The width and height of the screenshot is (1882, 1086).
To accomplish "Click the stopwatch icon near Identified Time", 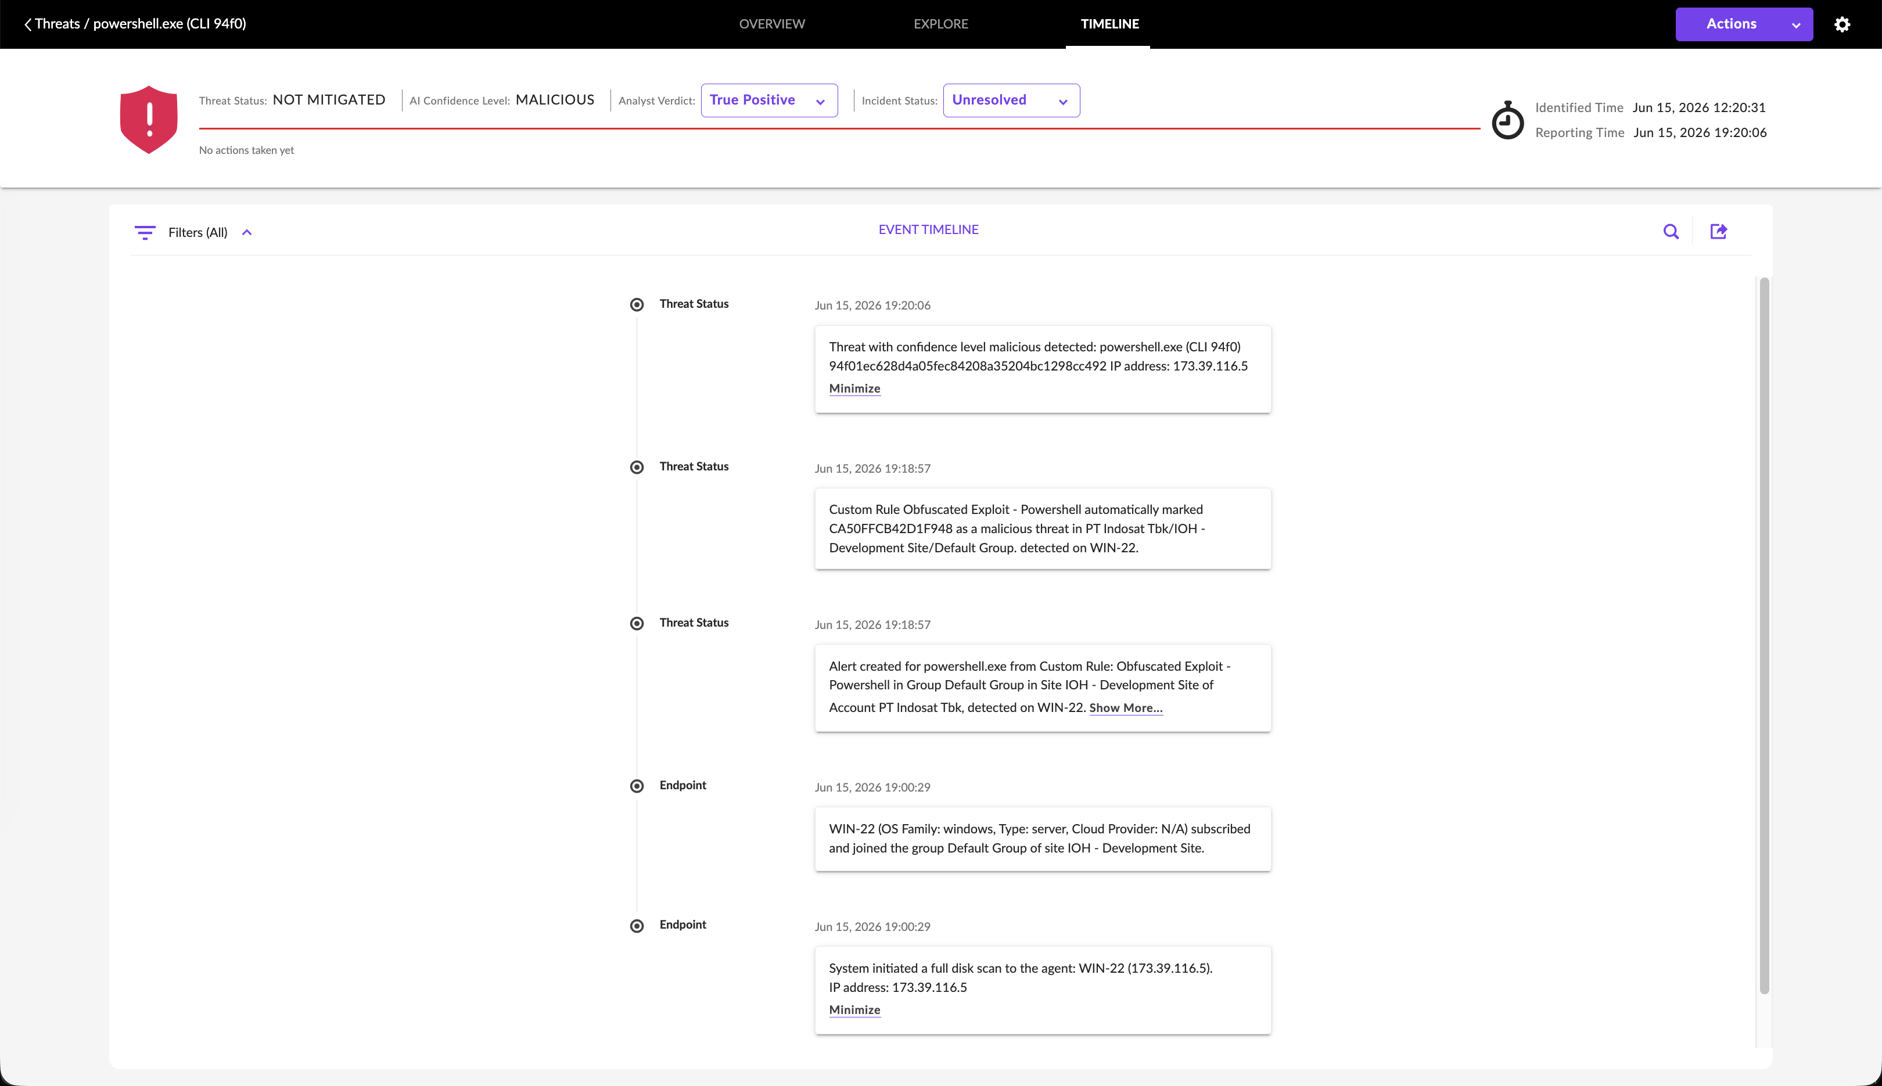I will pyautogui.click(x=1507, y=120).
